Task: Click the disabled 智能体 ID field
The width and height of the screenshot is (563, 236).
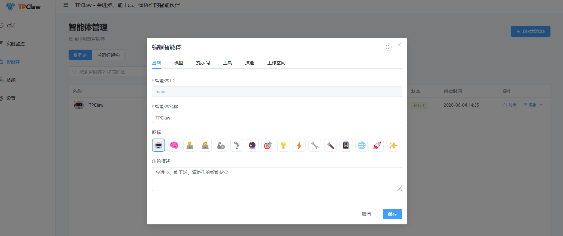Action: [277, 91]
